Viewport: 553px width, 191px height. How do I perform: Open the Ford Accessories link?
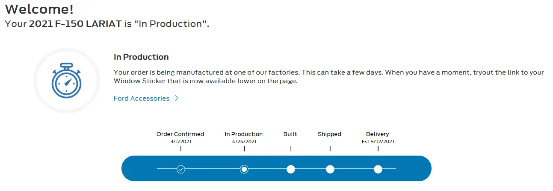point(142,98)
